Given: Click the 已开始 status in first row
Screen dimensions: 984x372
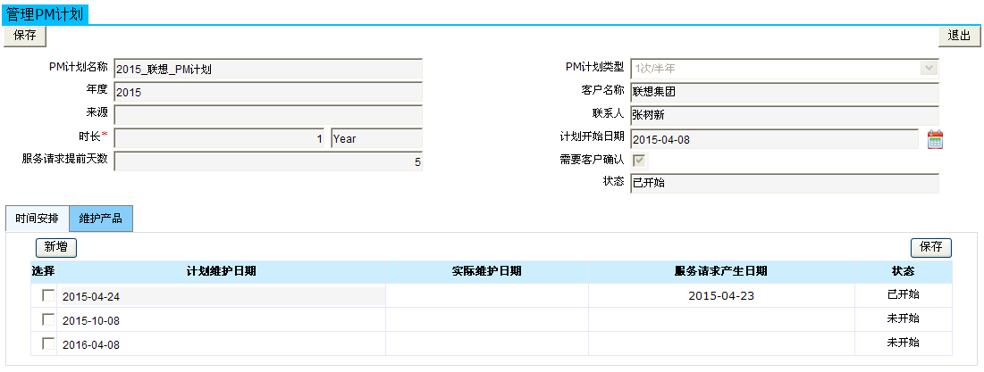Looking at the screenshot, I should [903, 294].
